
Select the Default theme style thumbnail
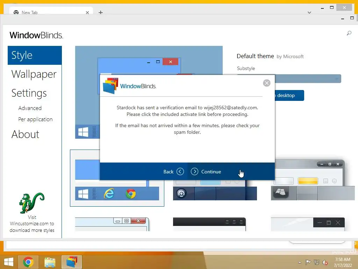[117, 178]
